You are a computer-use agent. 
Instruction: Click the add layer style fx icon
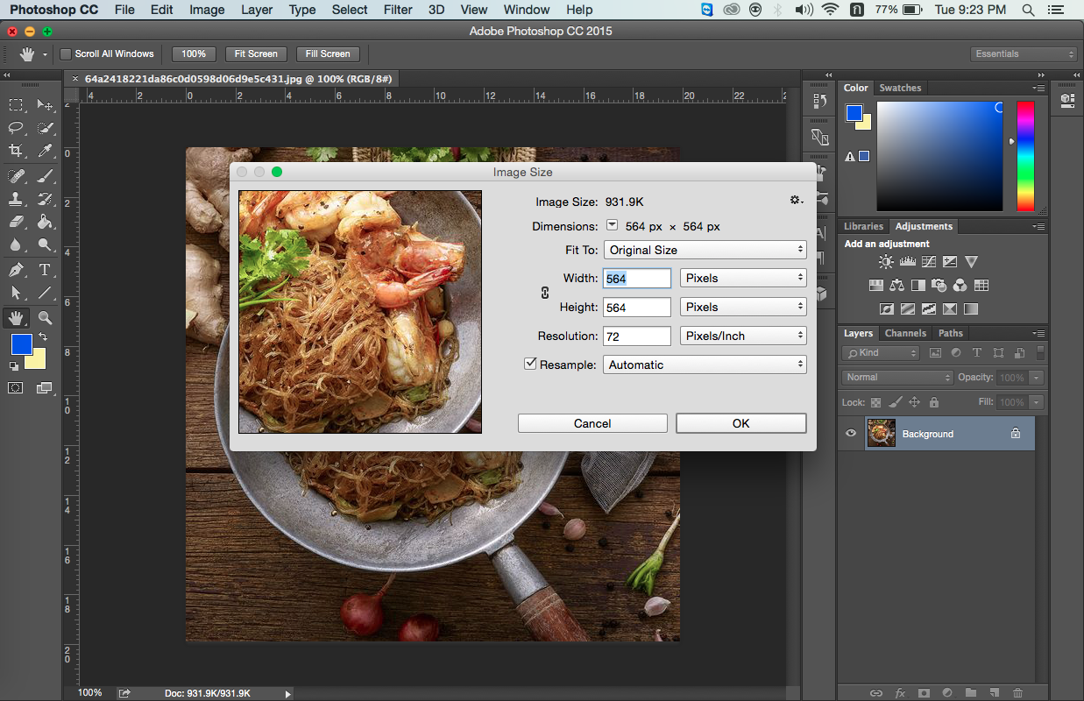click(900, 692)
